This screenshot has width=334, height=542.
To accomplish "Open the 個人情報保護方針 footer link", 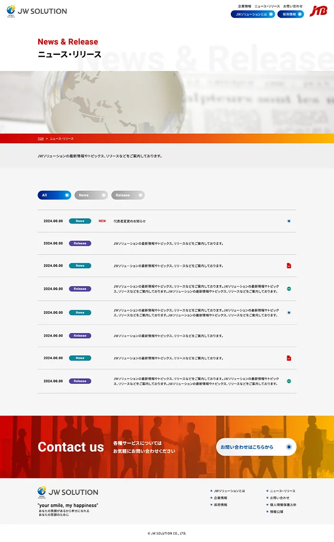I will point(282,505).
